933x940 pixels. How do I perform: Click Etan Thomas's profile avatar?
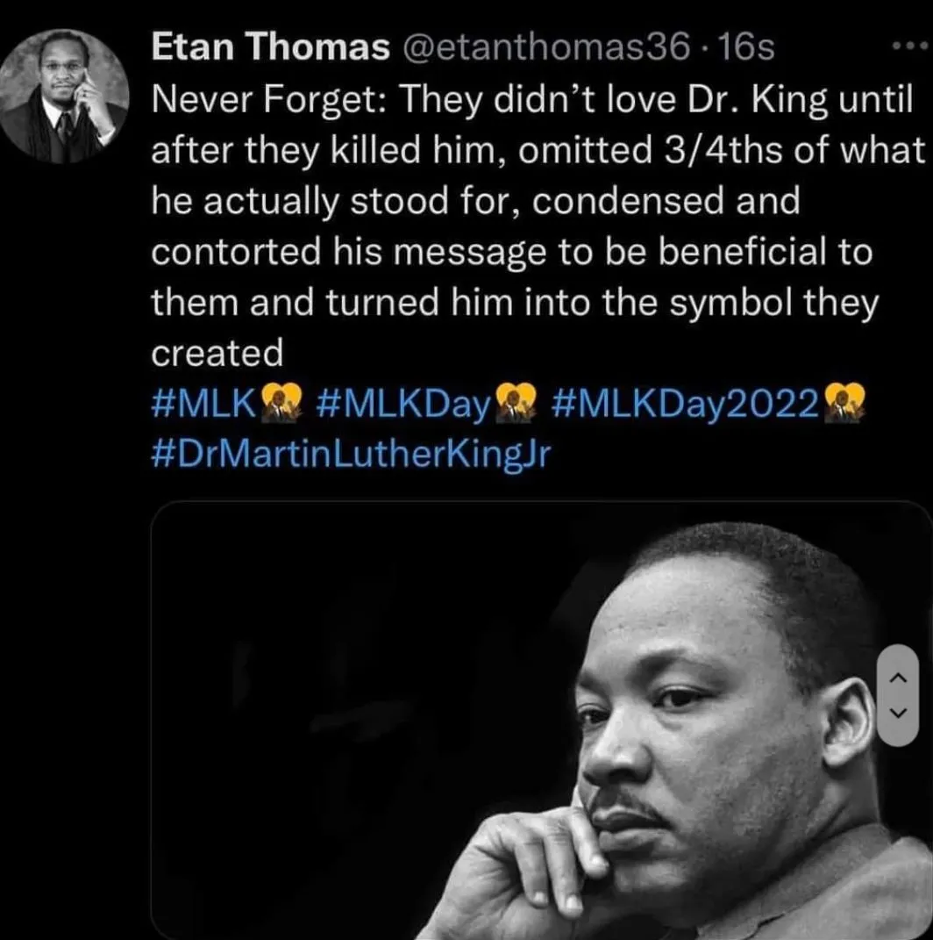point(64,96)
